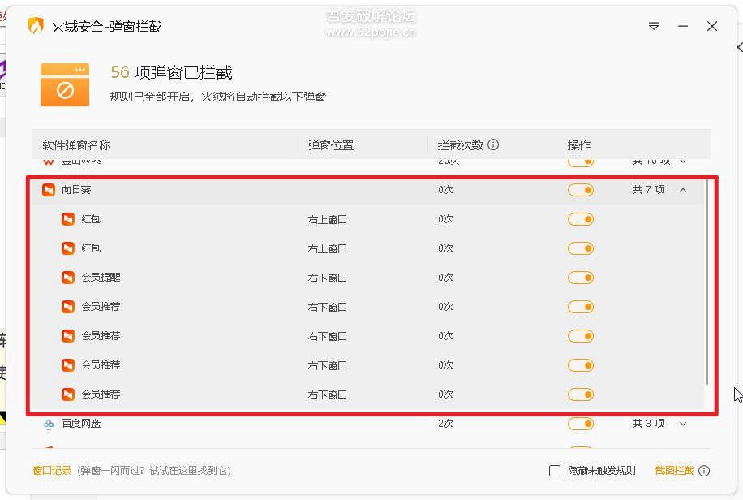Expand the 金山WPS group chevron
This screenshot has width=743, height=500.
[683, 162]
